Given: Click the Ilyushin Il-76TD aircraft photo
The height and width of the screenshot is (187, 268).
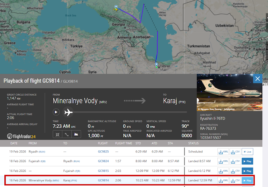Looking at the screenshot, I should tap(229, 92).
